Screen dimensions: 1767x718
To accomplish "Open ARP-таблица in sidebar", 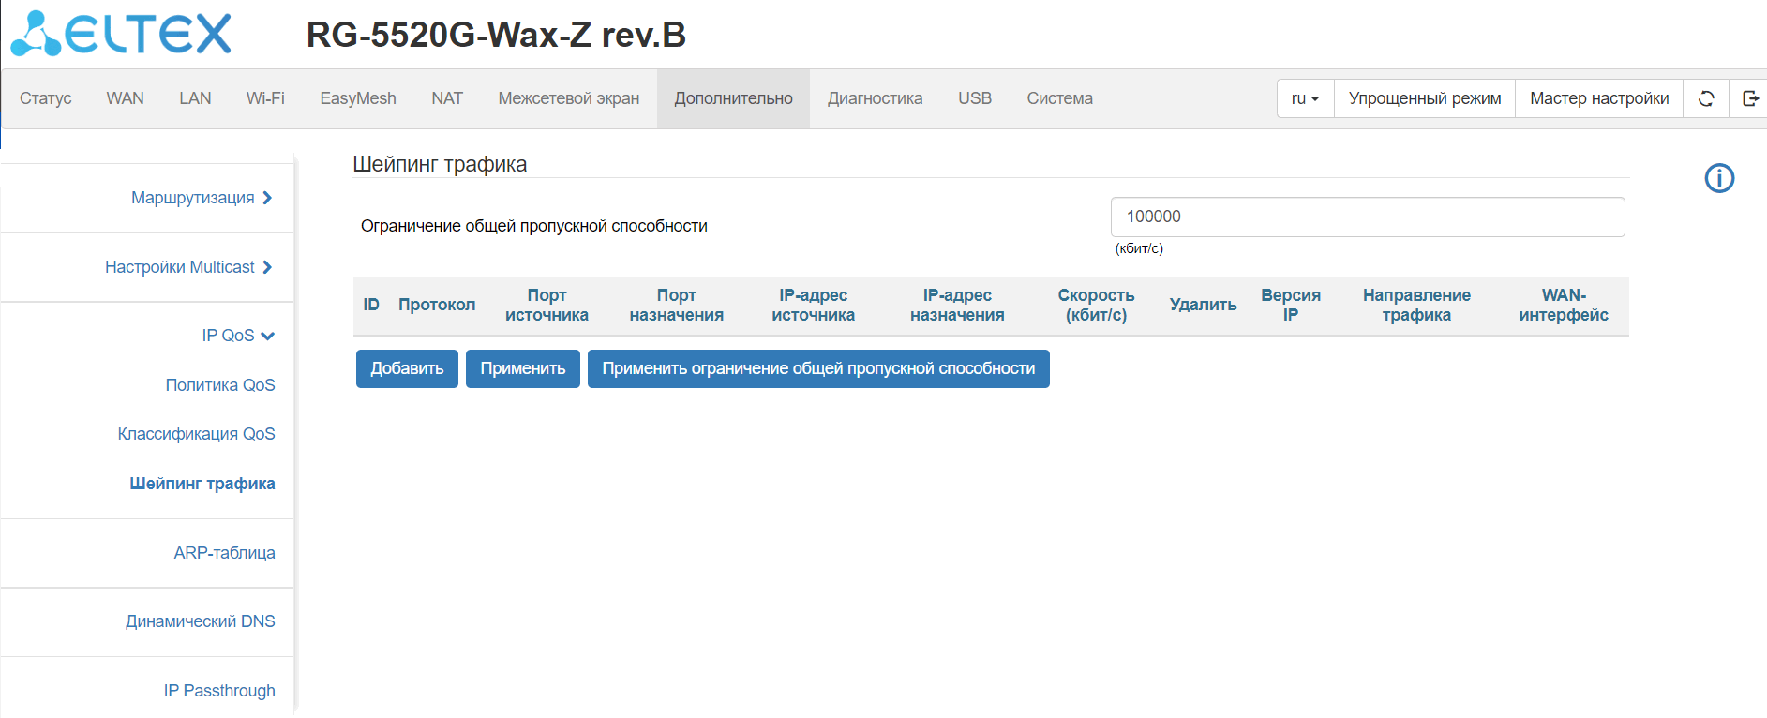I will (224, 553).
